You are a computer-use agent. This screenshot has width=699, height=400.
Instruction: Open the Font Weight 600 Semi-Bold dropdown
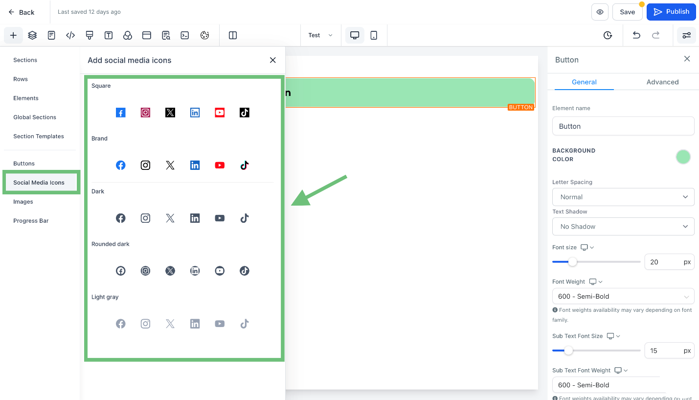(623, 296)
